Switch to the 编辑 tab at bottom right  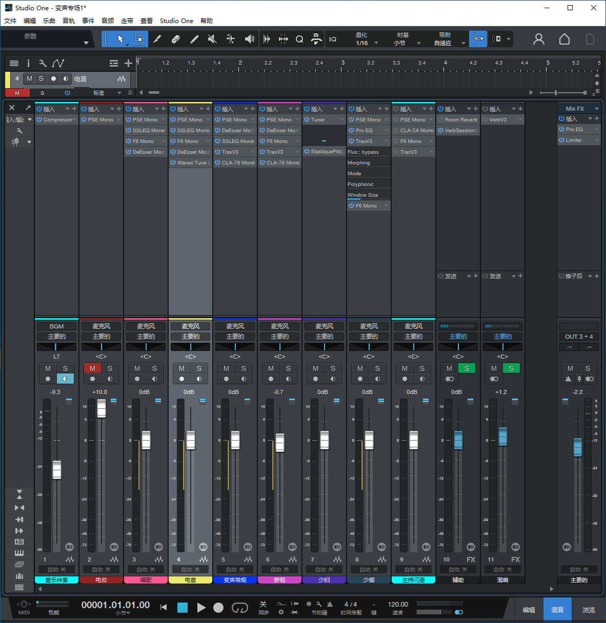(x=529, y=609)
